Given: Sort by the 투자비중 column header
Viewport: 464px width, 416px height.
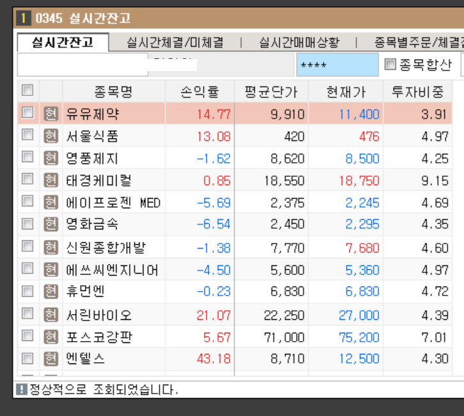Looking at the screenshot, I should click(418, 91).
